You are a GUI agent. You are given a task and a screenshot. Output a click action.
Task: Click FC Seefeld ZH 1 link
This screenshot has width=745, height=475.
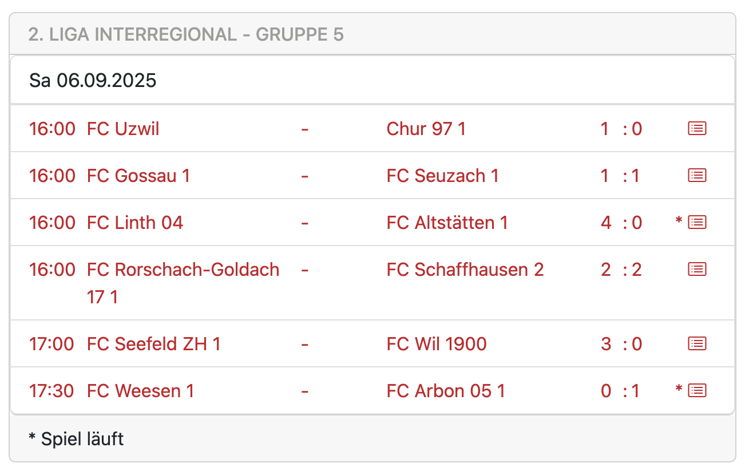(153, 344)
